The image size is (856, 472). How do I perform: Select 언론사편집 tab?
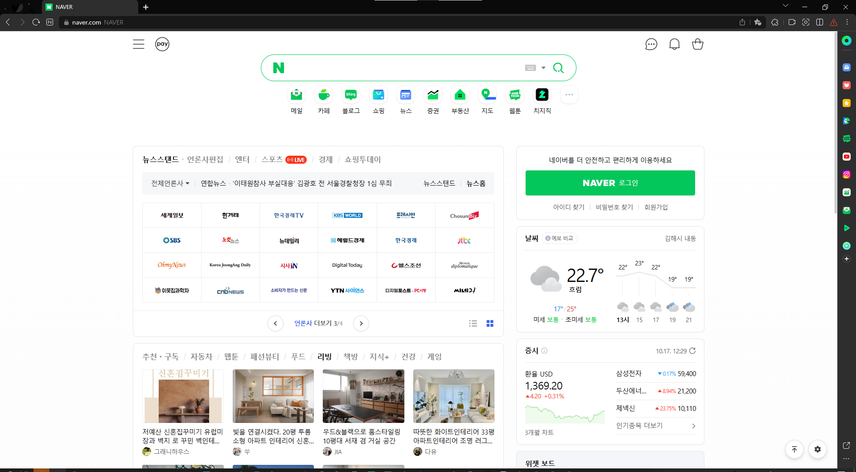(205, 160)
